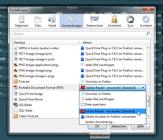
Task: Select the SQL-Datei row
Action: pyautogui.click(x=46, y=111)
